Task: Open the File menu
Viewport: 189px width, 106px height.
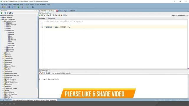Action: (2, 4)
